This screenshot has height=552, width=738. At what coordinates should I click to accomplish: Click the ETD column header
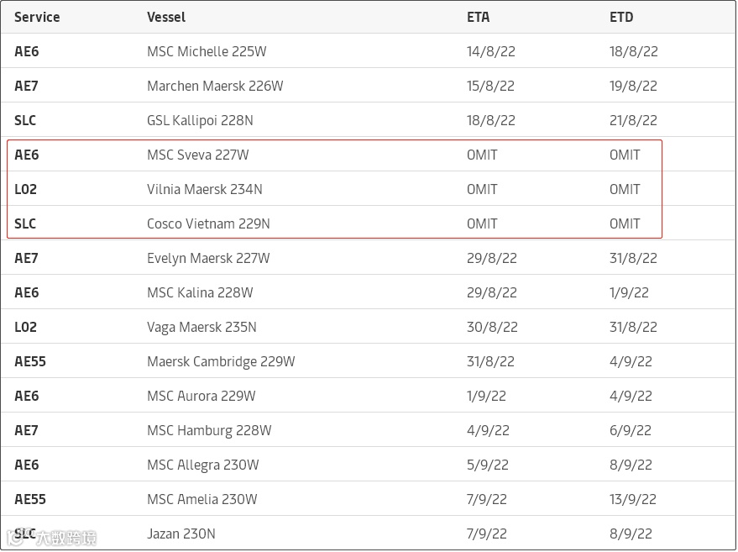(x=621, y=17)
